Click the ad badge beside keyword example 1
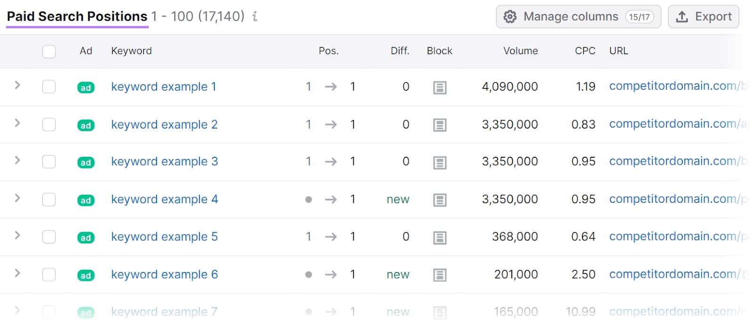754x330 pixels. 85,87
